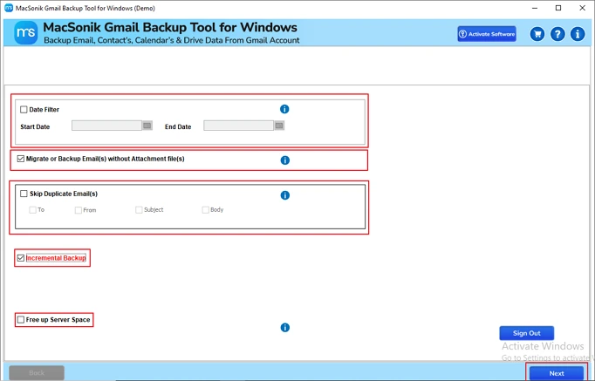595x381 pixels.
Task: Go back with the Back button
Action: [37, 373]
